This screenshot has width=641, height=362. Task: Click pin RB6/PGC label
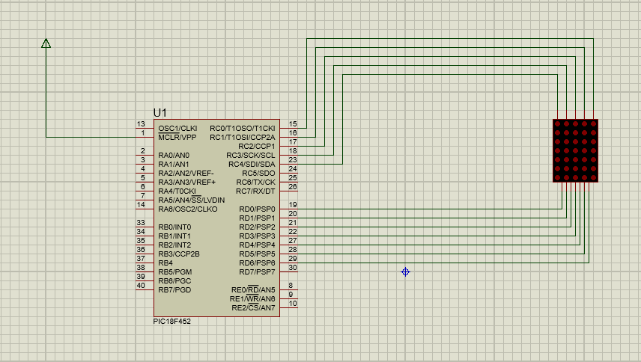(174, 280)
